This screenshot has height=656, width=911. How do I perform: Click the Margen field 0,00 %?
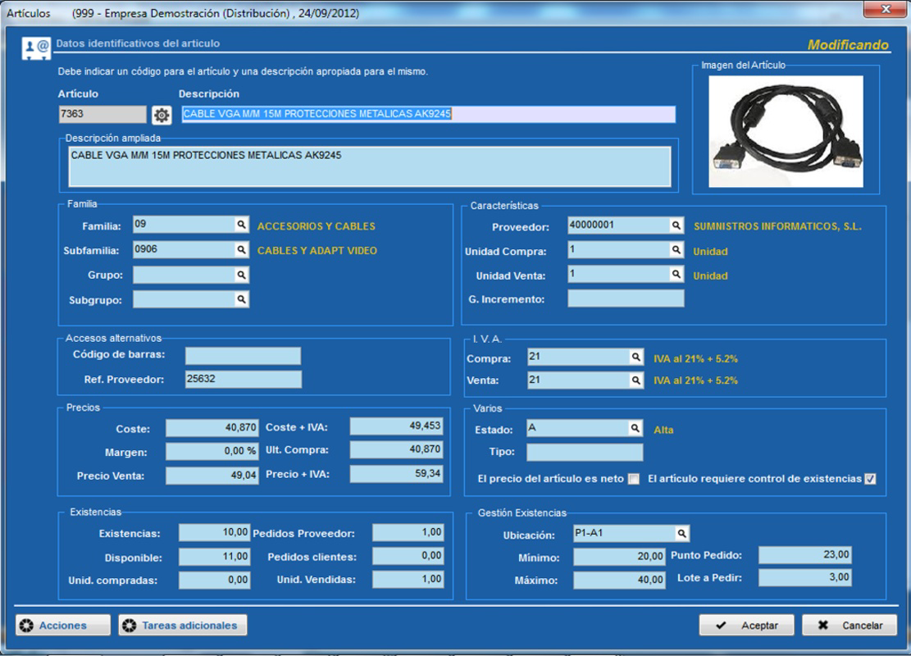[212, 451]
